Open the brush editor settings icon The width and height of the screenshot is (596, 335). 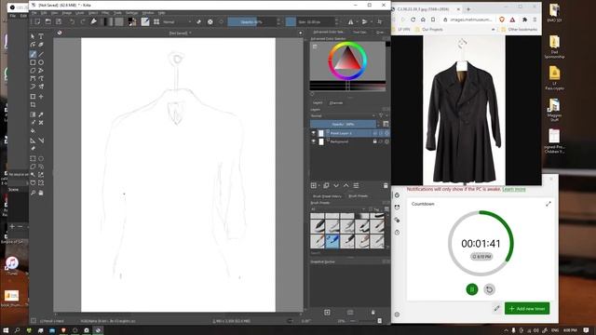(x=145, y=22)
